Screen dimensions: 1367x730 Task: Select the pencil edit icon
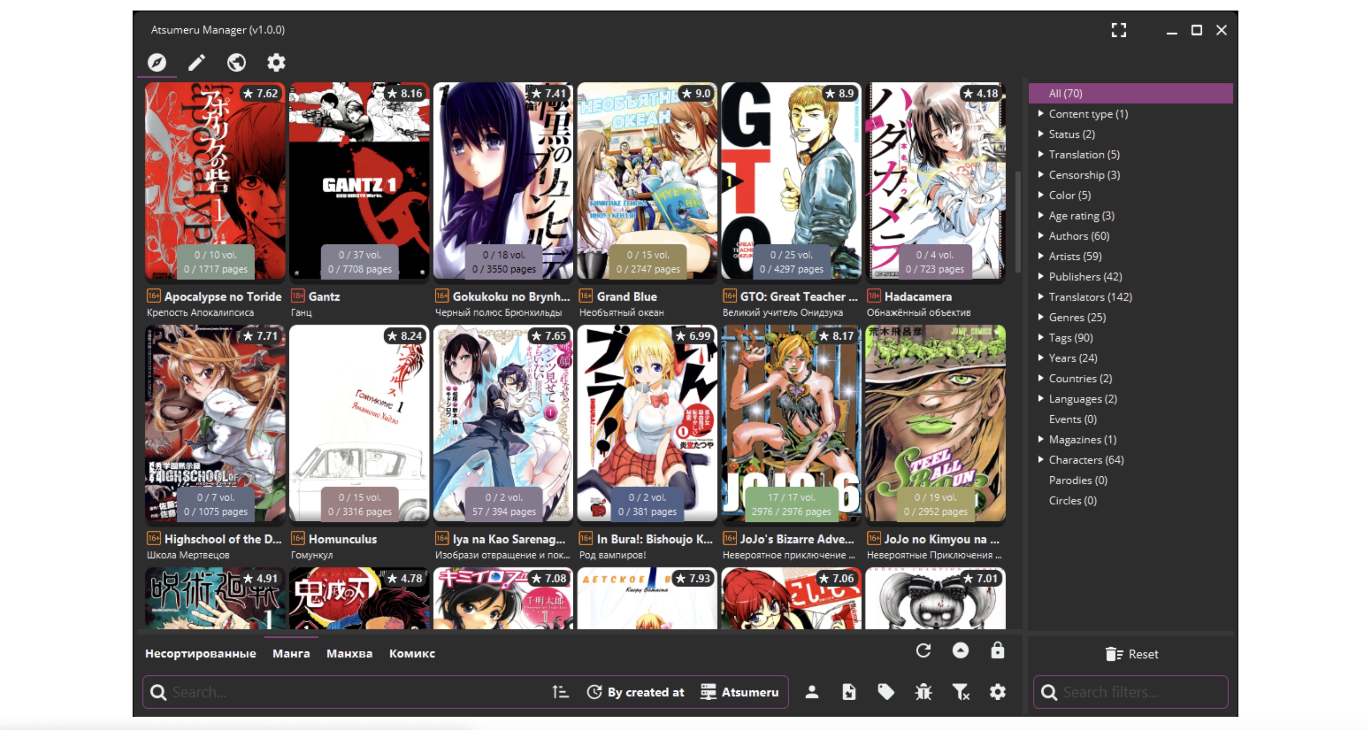coord(197,63)
